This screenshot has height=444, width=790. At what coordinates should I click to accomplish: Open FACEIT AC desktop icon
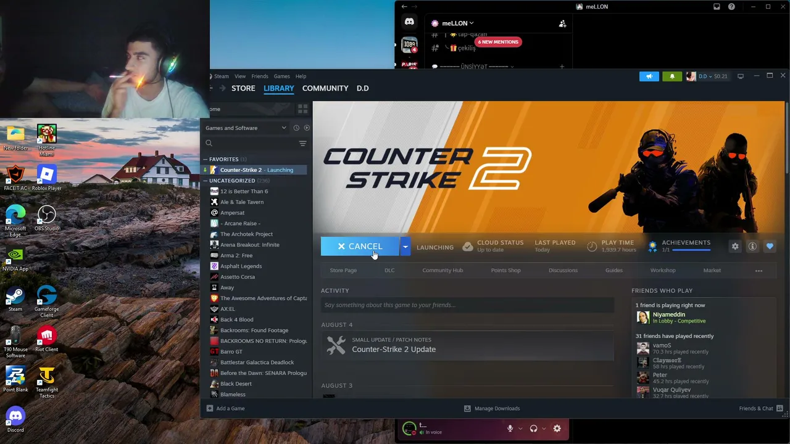coord(15,179)
